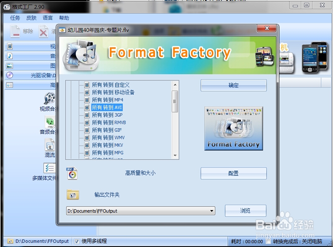This screenshot has width=333, height=247.
Task: Open the 帮助 menu
Action: [64, 18]
